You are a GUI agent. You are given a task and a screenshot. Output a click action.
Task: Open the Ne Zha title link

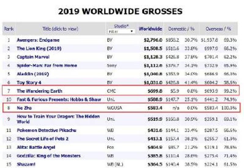click(24, 108)
